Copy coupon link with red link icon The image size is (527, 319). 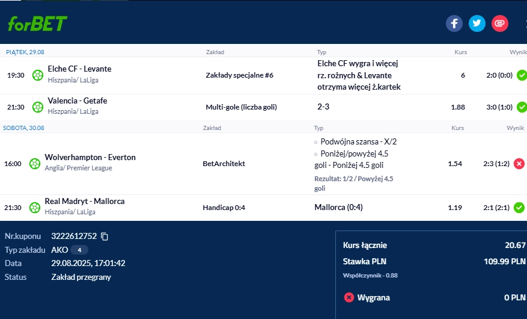coord(500,23)
